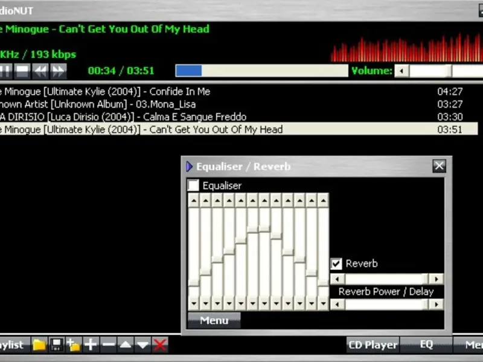Click the Playlist button at bottom left

(14, 345)
